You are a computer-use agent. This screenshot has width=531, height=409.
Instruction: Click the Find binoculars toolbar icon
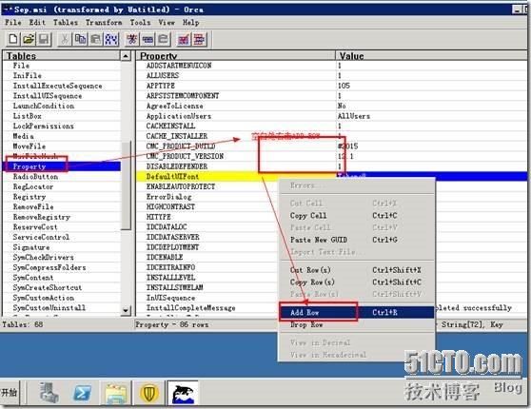pos(111,39)
